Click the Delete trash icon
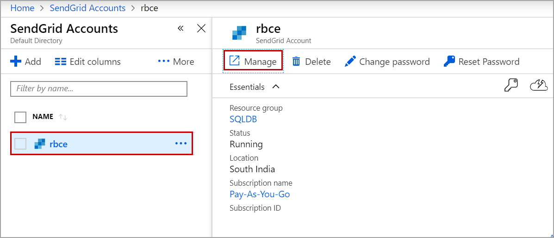 pyautogui.click(x=296, y=62)
